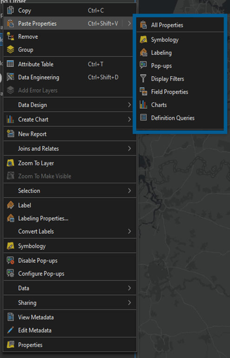Screen dimensions: 230x358
Task: Click the Label tag icon
Action: point(11,205)
